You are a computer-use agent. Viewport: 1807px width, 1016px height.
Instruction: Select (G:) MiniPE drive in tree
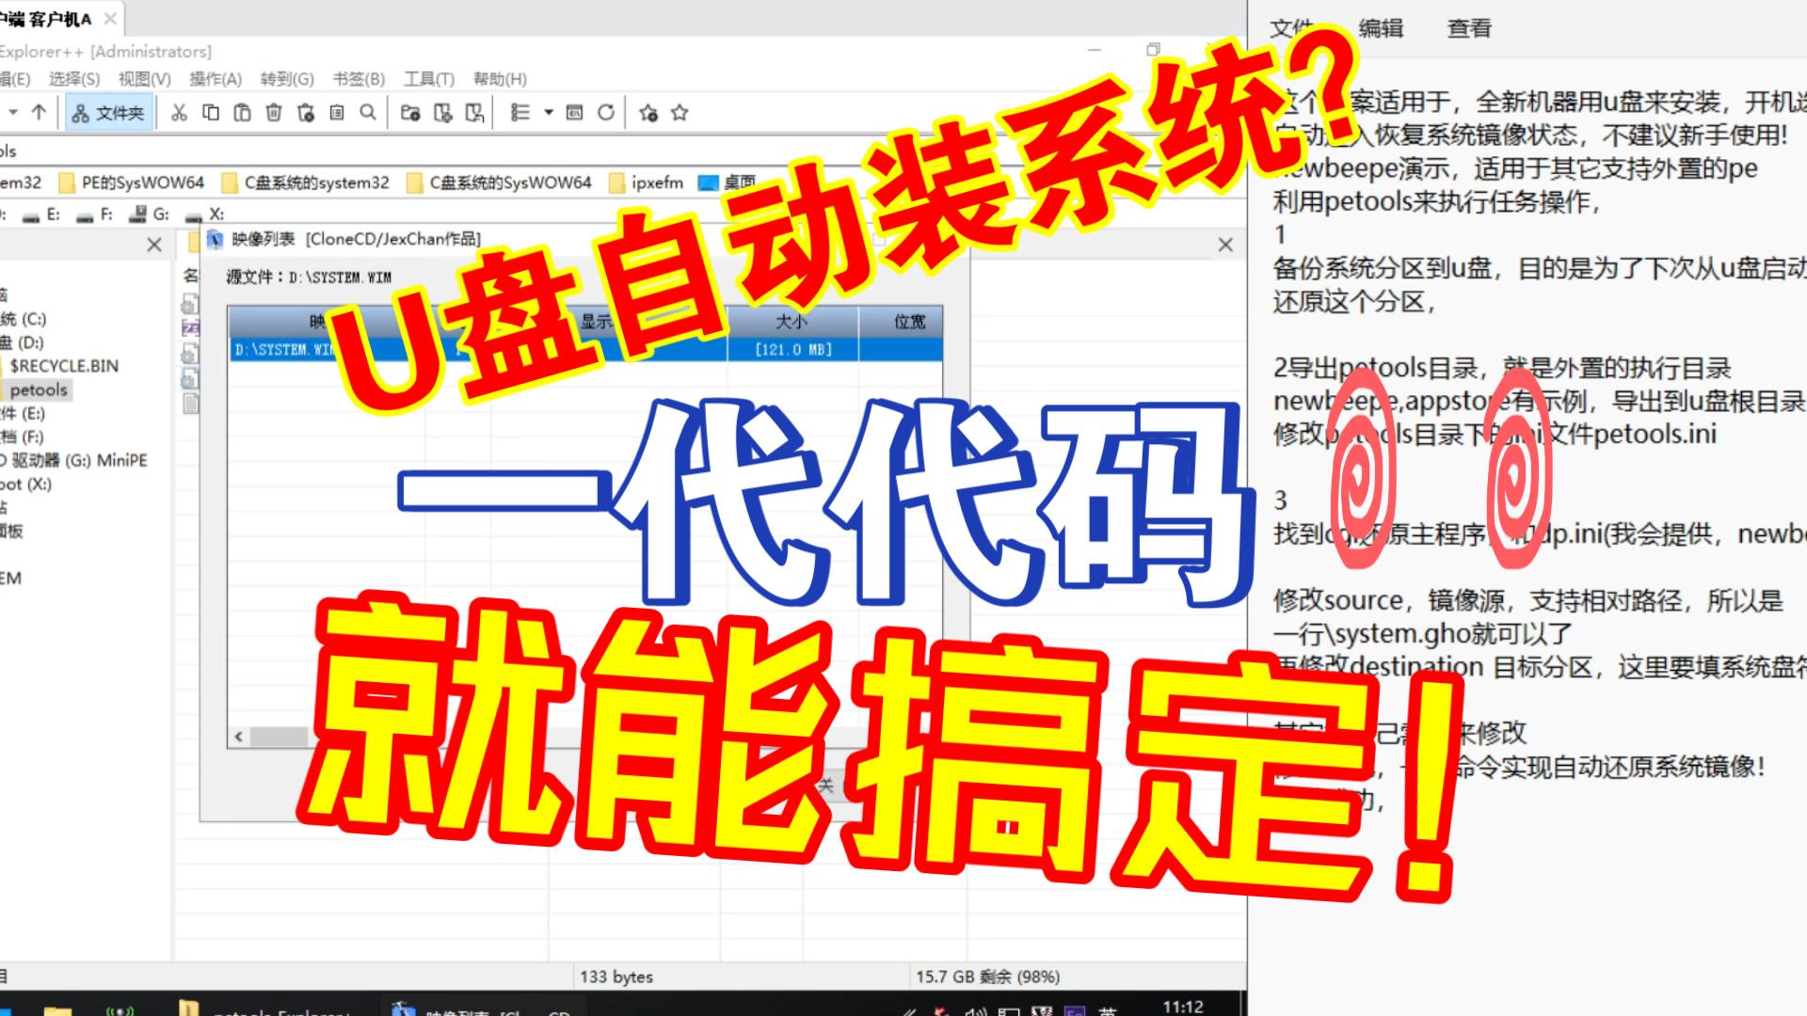[x=74, y=460]
